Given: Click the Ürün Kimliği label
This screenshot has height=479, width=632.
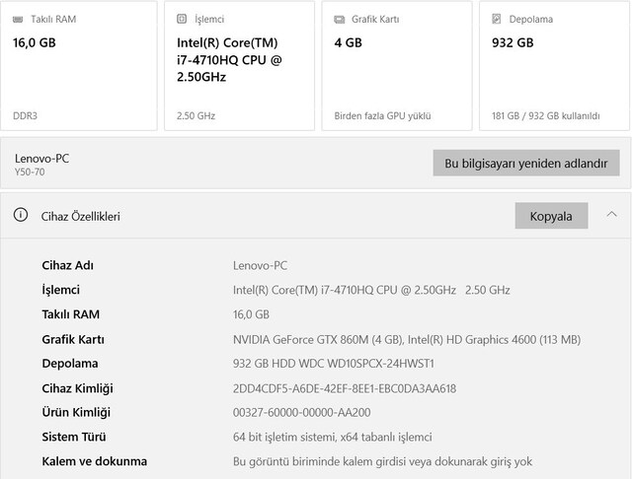Looking at the screenshot, I should (76, 412).
